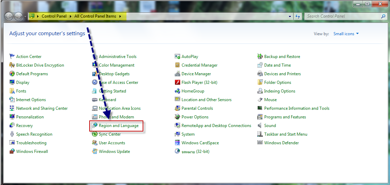
Task: Open the Windows Update icon
Action: click(x=94, y=151)
